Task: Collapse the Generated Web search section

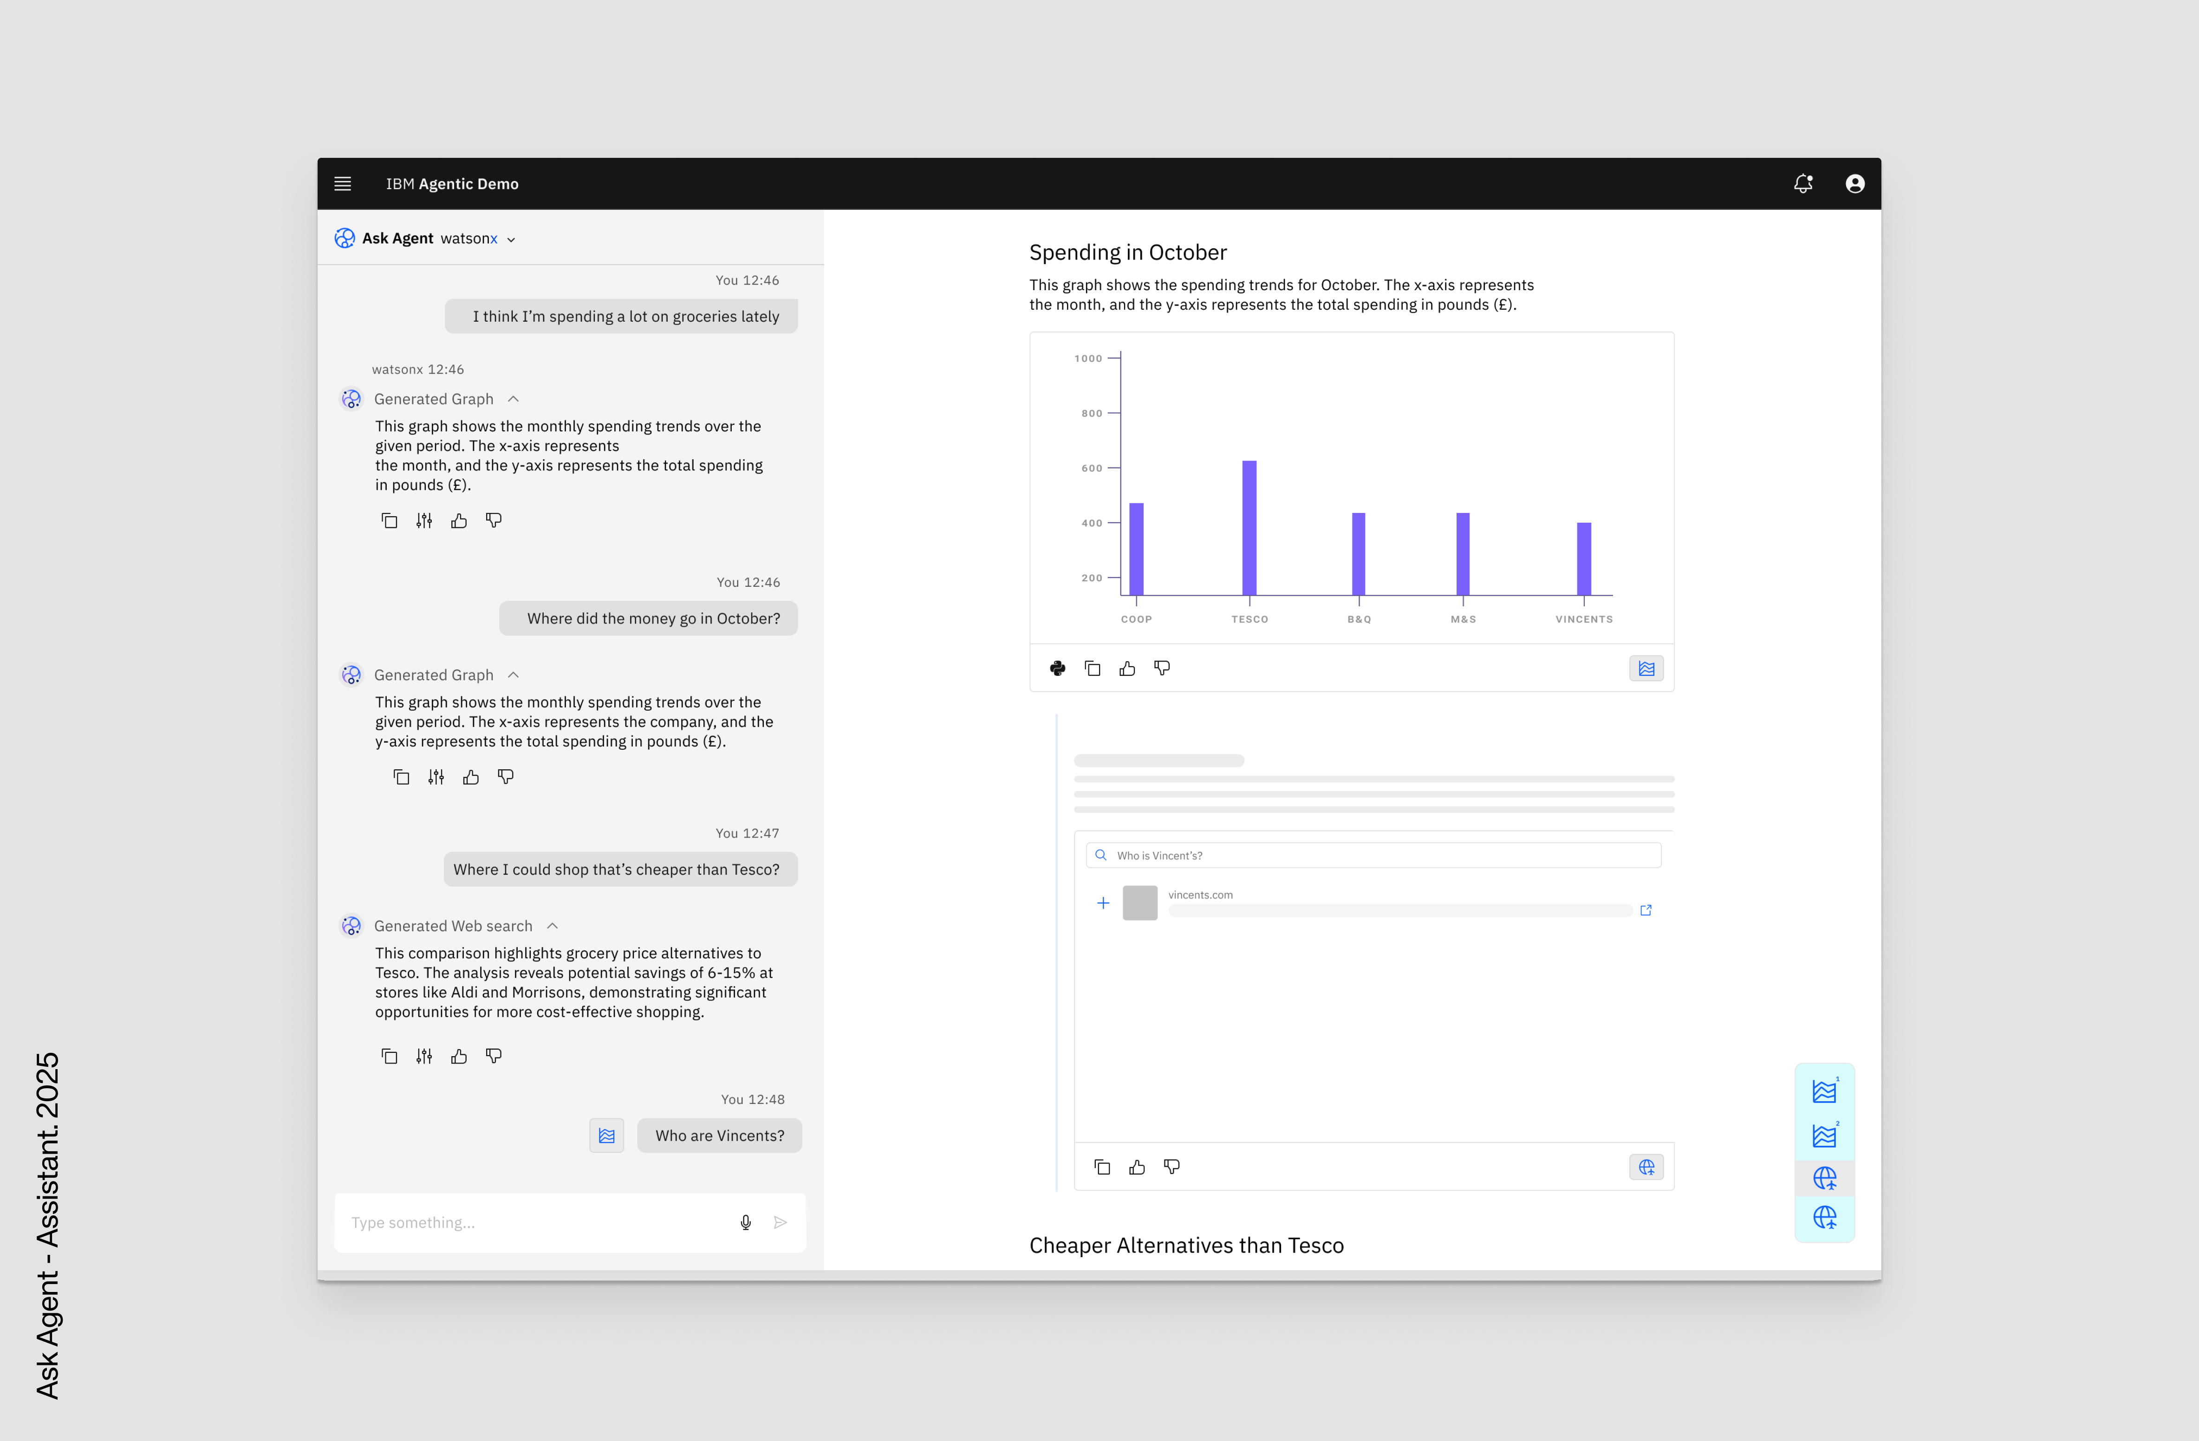Action: [553, 926]
